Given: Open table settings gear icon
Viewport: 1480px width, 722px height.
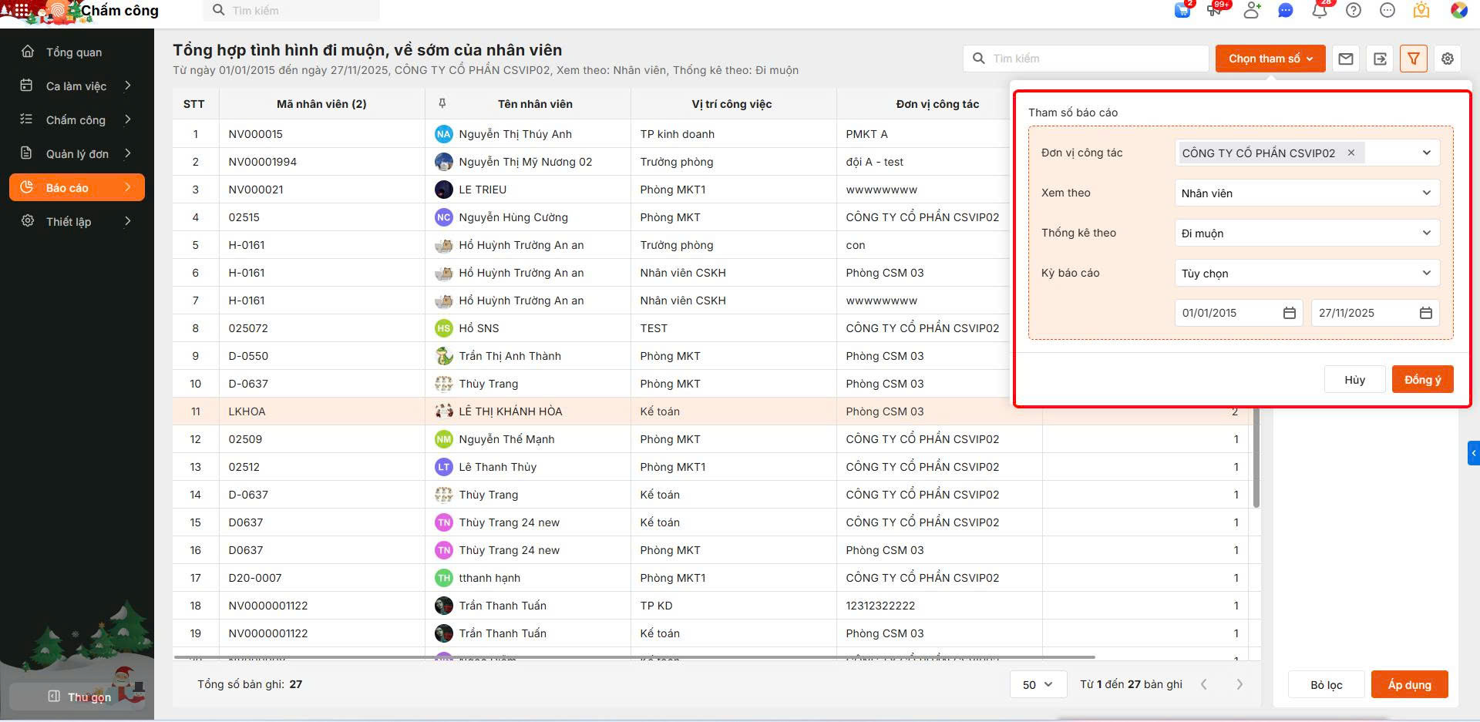Looking at the screenshot, I should (x=1447, y=59).
